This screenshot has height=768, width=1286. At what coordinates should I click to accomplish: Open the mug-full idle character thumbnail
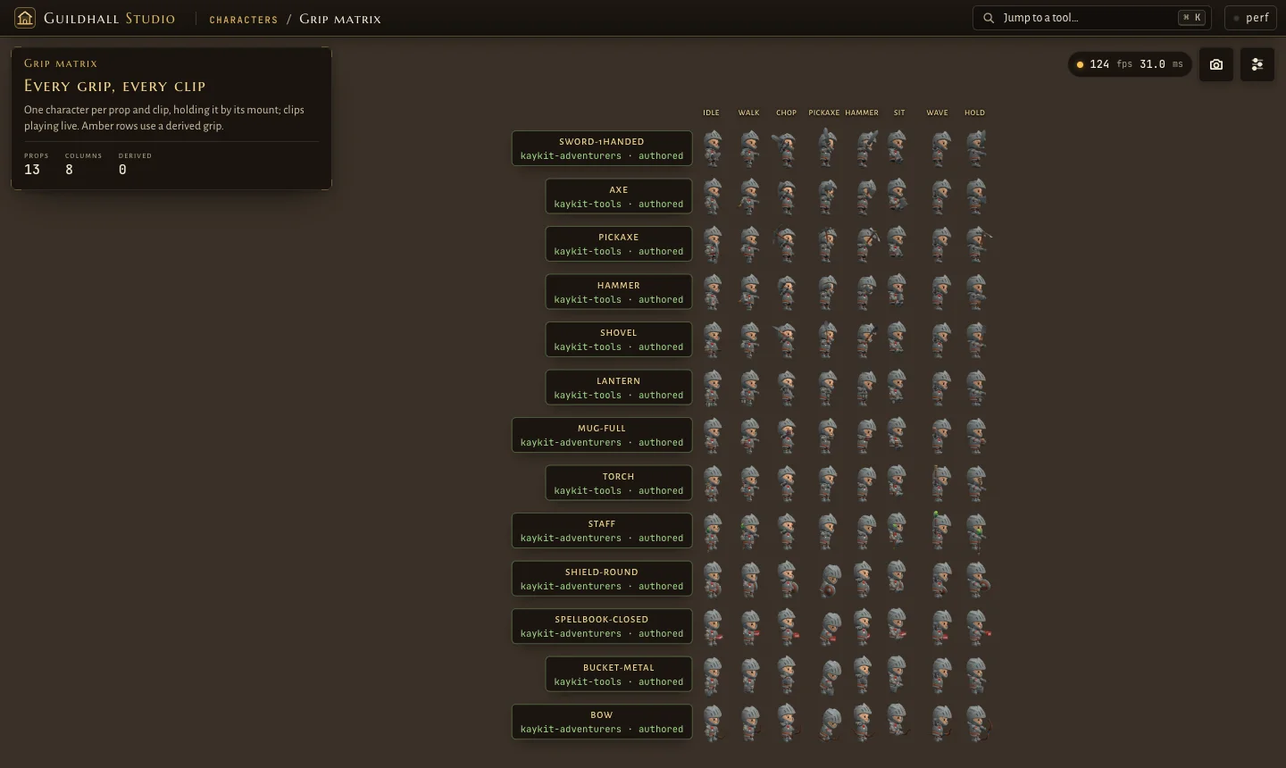(712, 435)
